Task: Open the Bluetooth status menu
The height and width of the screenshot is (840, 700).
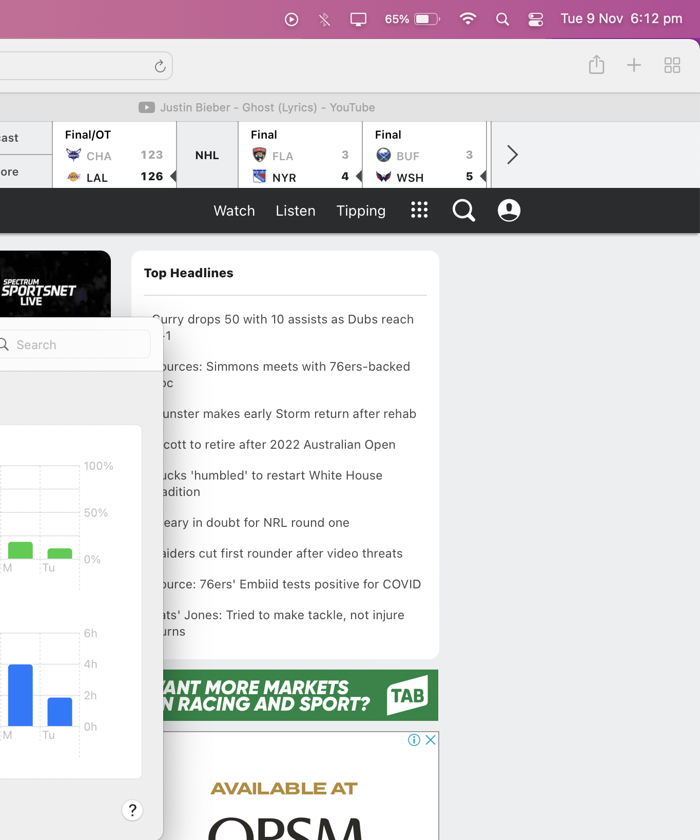Action: coord(324,20)
